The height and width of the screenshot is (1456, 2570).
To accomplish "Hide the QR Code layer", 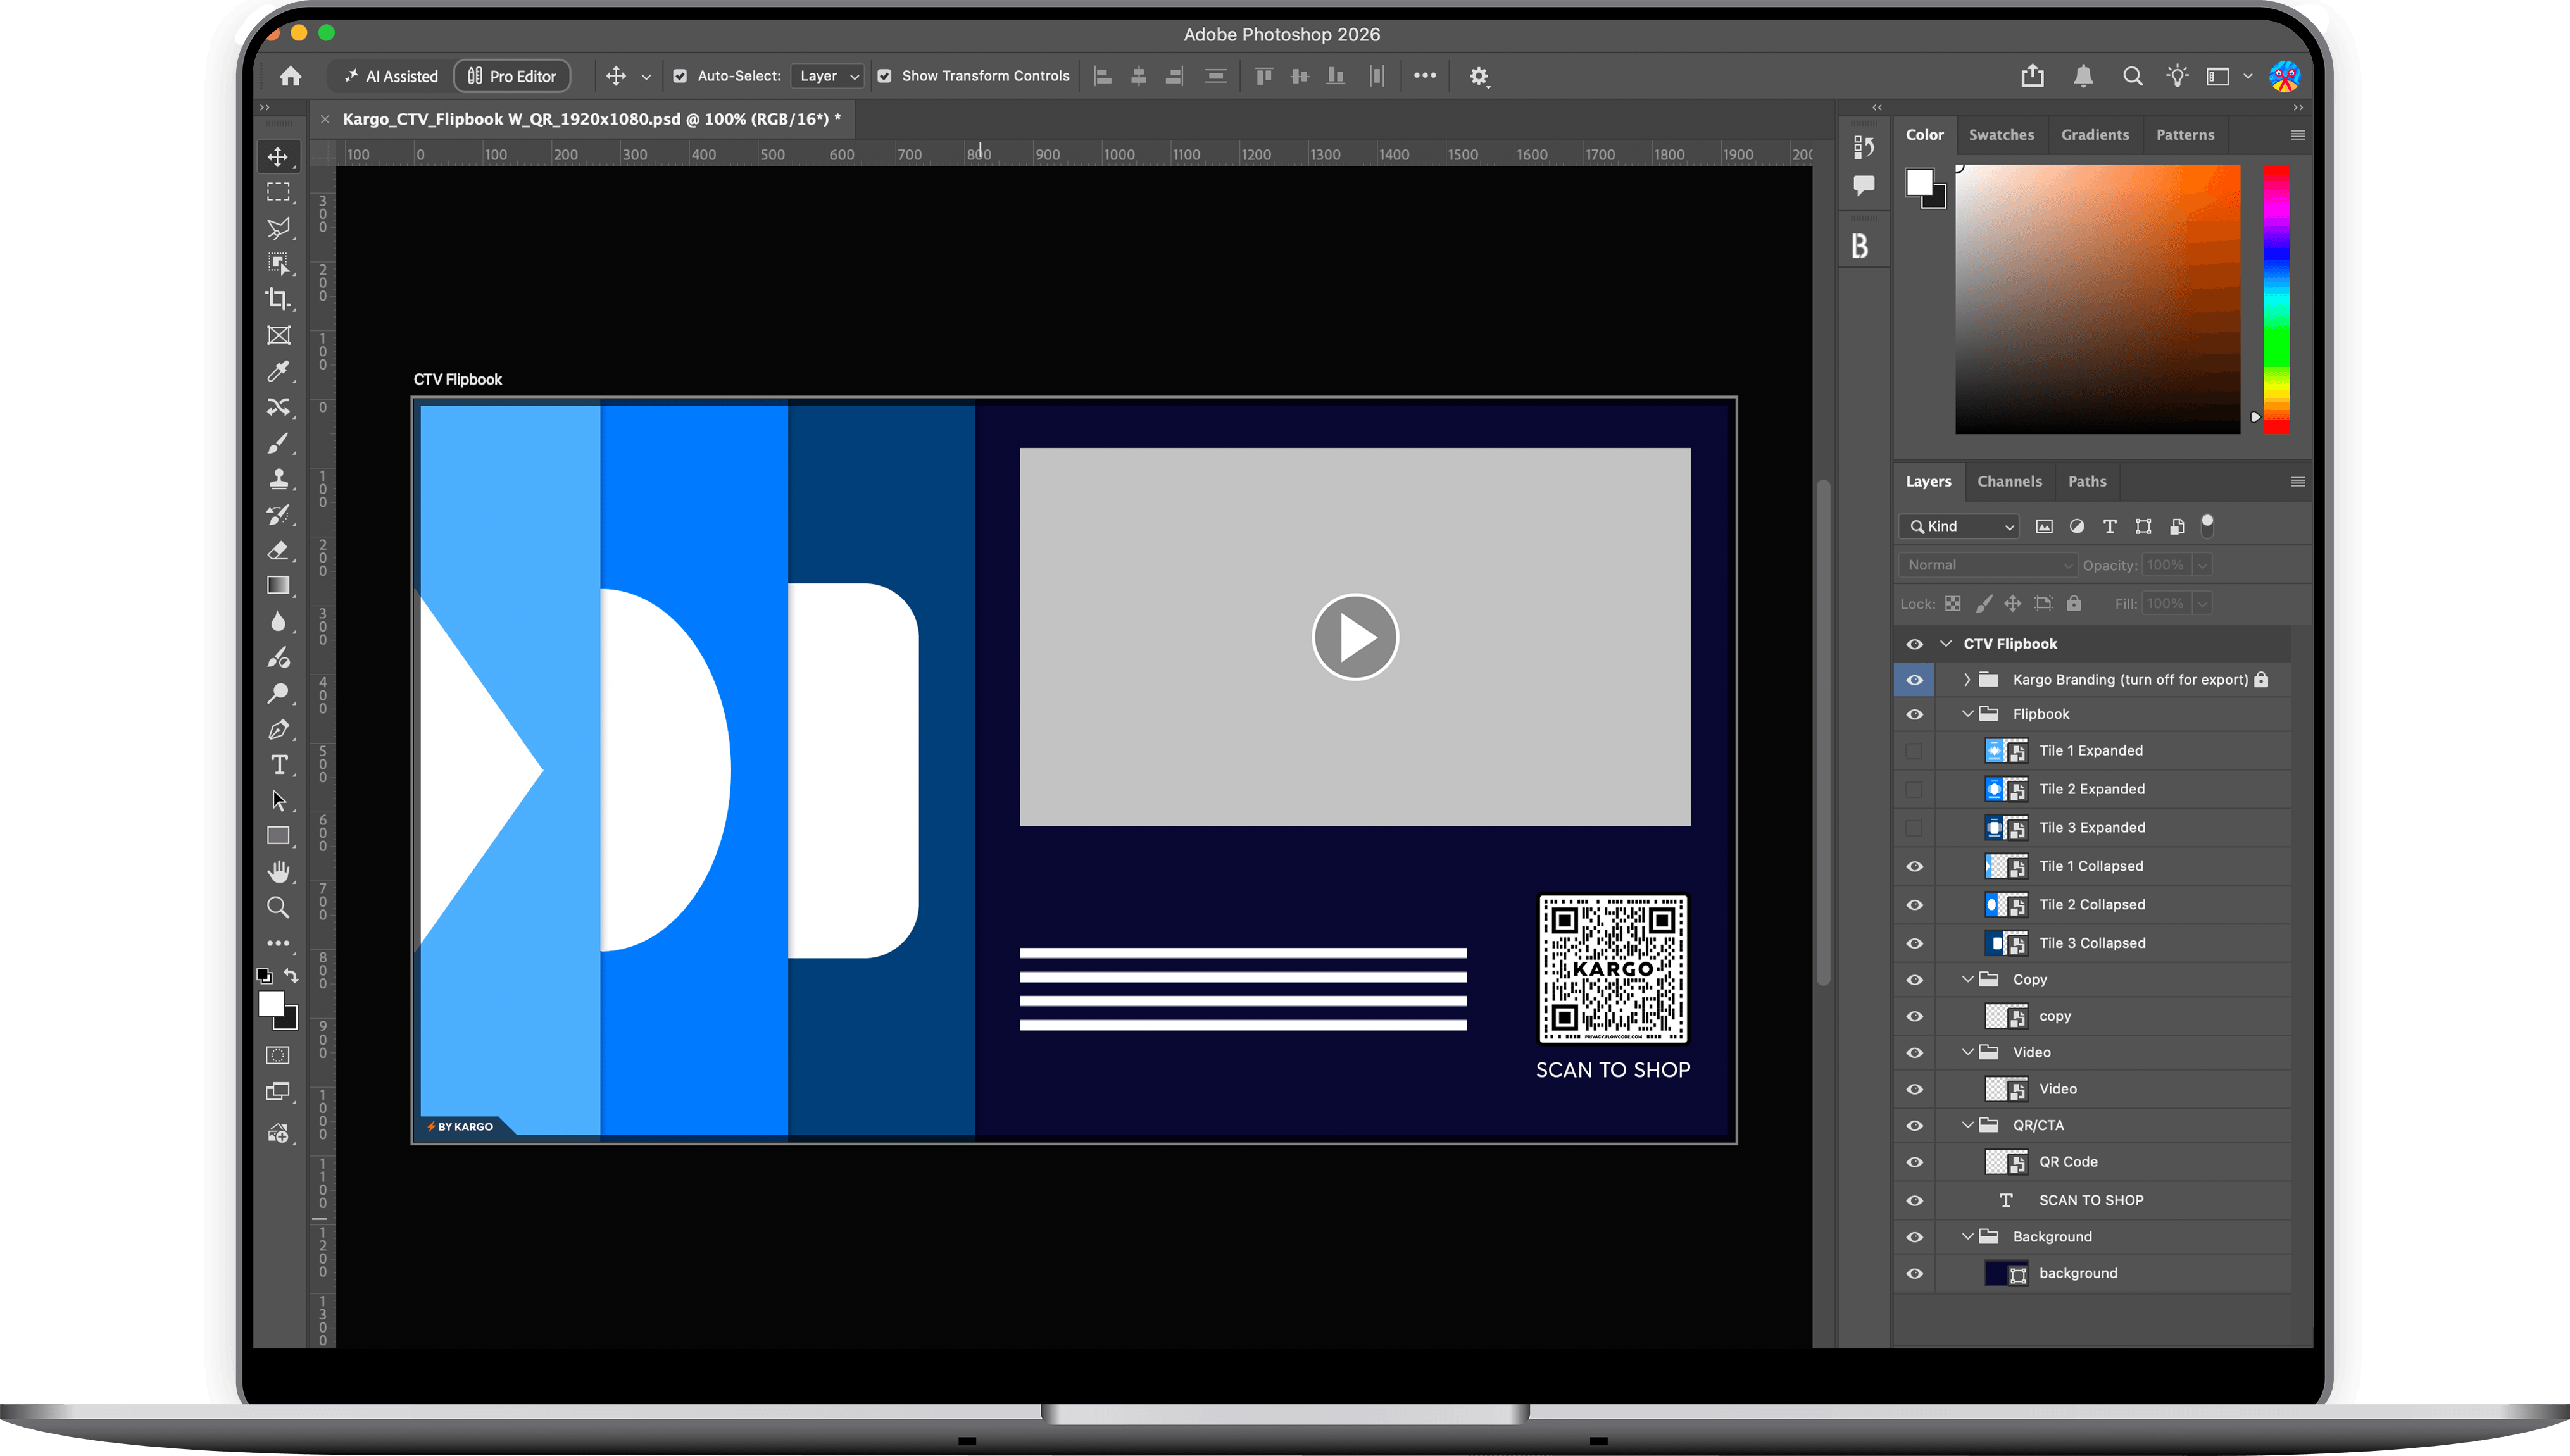I will coord(1914,1162).
